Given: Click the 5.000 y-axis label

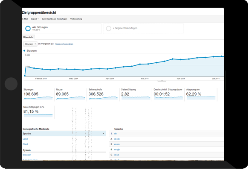Looking at the screenshot, I should (x=27, y=55).
